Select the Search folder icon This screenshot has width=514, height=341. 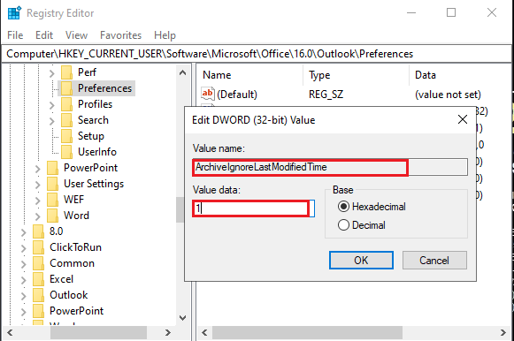pos(66,120)
